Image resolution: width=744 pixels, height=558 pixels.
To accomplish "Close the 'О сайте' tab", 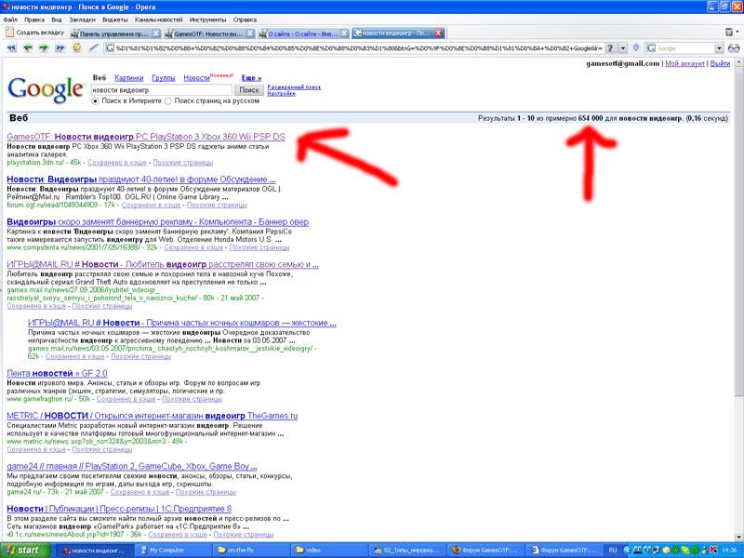I will tap(344, 33).
